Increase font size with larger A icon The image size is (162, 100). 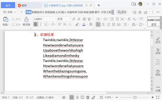pyautogui.click(x=74, y=19)
